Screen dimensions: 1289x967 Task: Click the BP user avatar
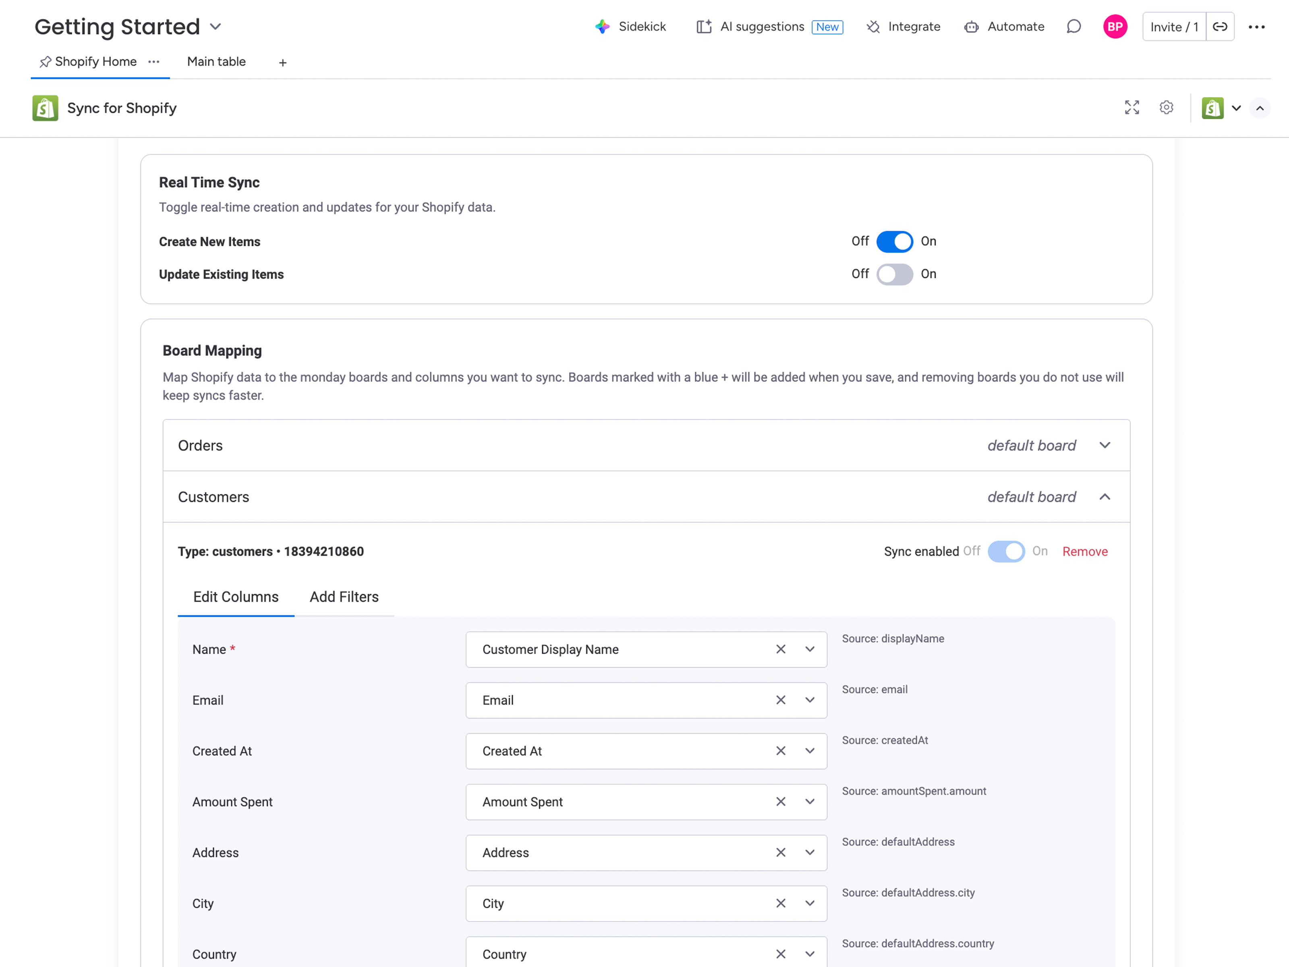[x=1115, y=27]
